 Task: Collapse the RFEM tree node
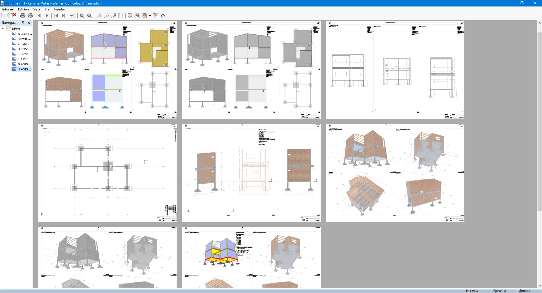3,28
